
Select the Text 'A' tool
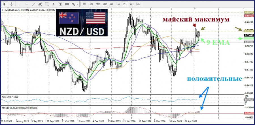click(x=54, y=4)
